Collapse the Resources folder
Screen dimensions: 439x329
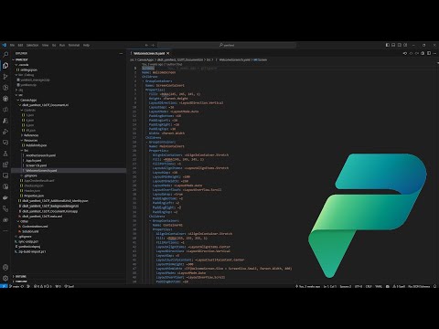click(29, 140)
